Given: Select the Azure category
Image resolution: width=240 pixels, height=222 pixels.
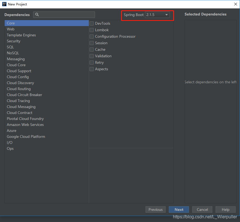Looking at the screenshot, I should 47,131.
